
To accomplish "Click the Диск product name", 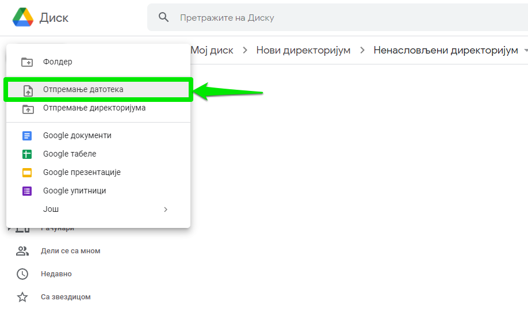I will coord(54,17).
